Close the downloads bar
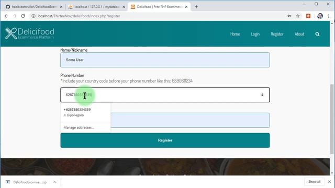335x188 pixels. pos(329,182)
